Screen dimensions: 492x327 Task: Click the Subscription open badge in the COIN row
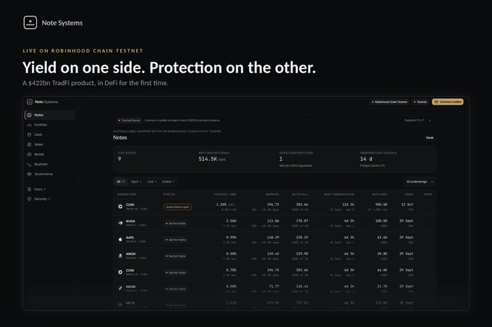[x=177, y=207]
